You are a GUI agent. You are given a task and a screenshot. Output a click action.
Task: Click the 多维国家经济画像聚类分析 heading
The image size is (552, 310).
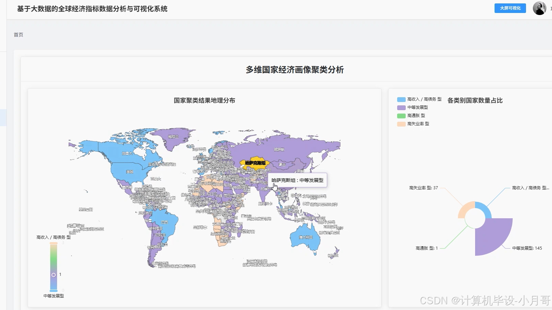(295, 70)
